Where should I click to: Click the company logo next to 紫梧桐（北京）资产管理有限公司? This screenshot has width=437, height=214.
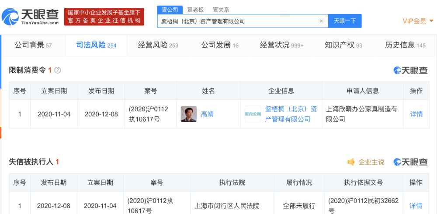[253, 114]
